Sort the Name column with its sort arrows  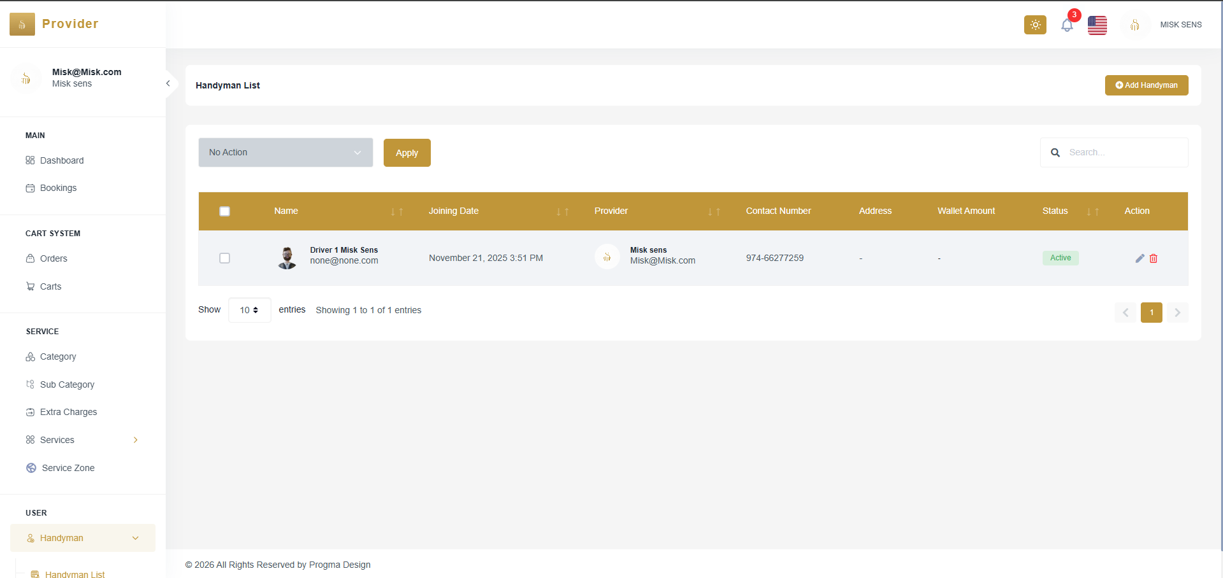coord(396,211)
